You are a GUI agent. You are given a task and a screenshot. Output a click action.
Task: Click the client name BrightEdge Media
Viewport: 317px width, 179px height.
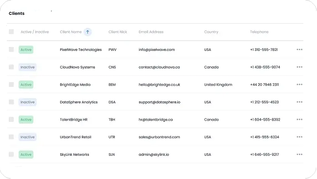point(75,85)
